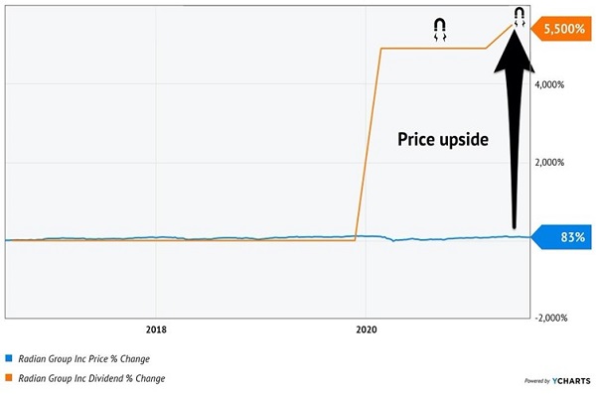Click the 2018 x-axis label
The height and width of the screenshot is (394, 596).
coord(156,329)
